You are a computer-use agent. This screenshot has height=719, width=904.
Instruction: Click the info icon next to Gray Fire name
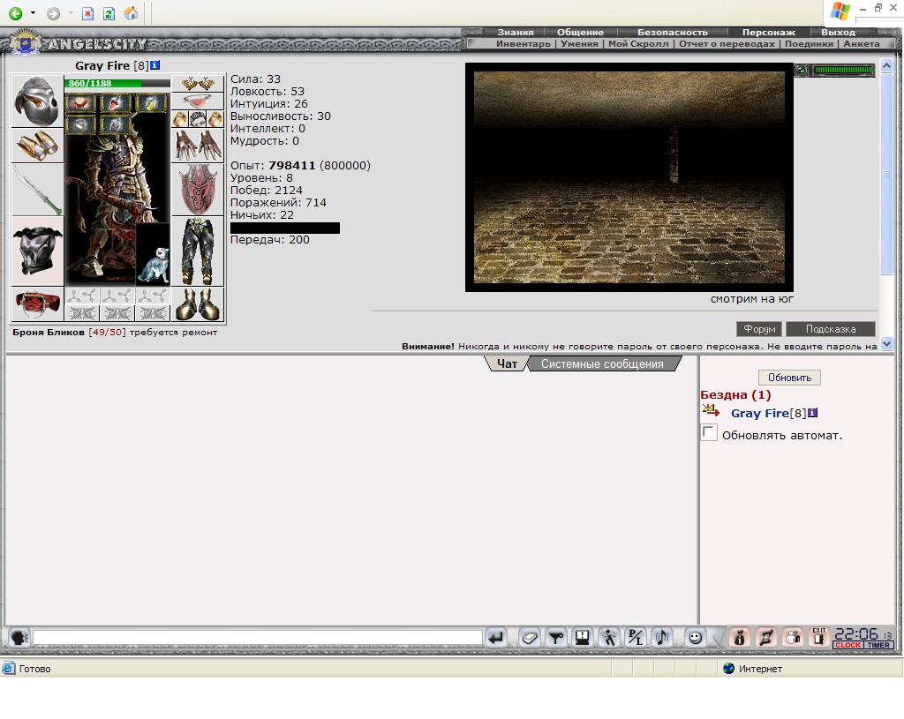coord(154,65)
